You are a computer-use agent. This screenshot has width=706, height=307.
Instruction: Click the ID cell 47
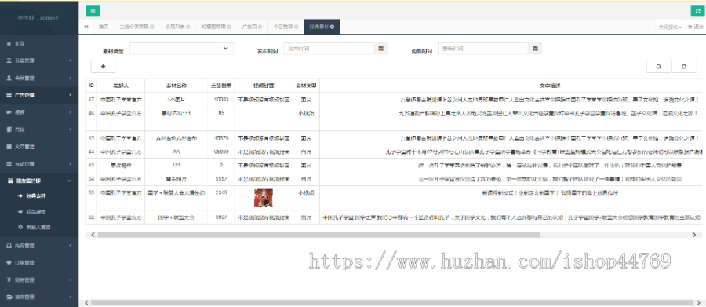pyautogui.click(x=92, y=100)
